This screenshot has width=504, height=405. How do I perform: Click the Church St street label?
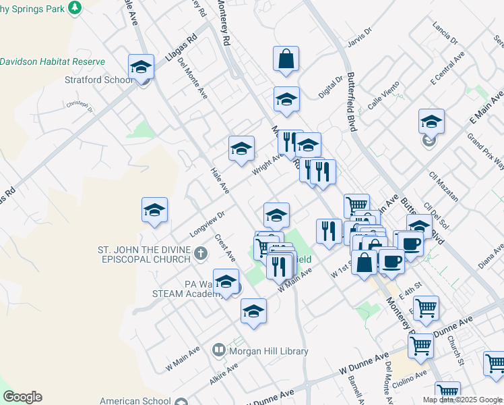[455, 350]
